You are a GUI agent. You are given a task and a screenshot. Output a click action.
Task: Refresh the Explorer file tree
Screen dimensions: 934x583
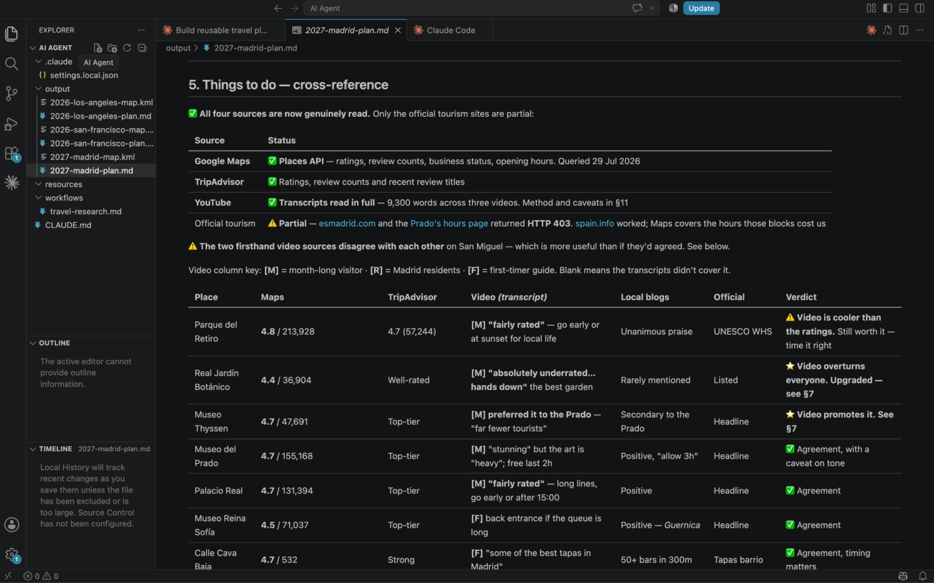pyautogui.click(x=127, y=48)
